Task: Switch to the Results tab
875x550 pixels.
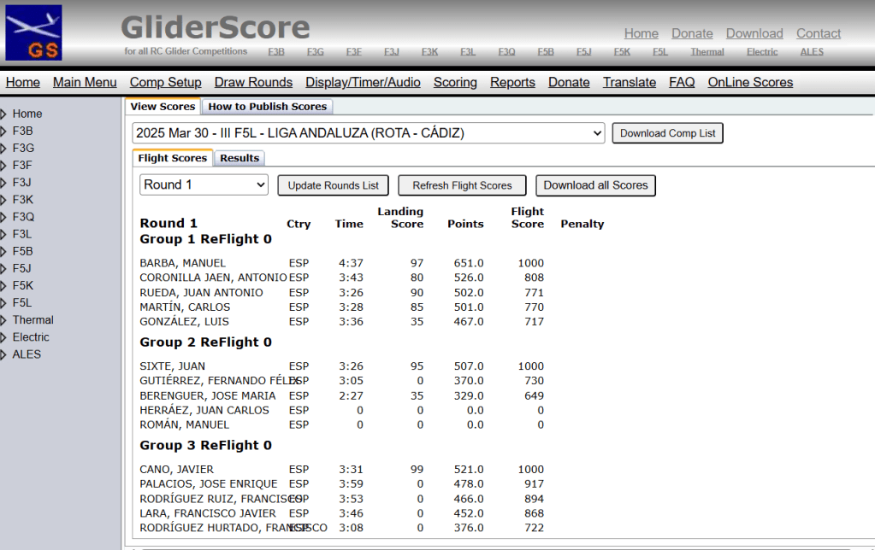Action: tap(239, 158)
